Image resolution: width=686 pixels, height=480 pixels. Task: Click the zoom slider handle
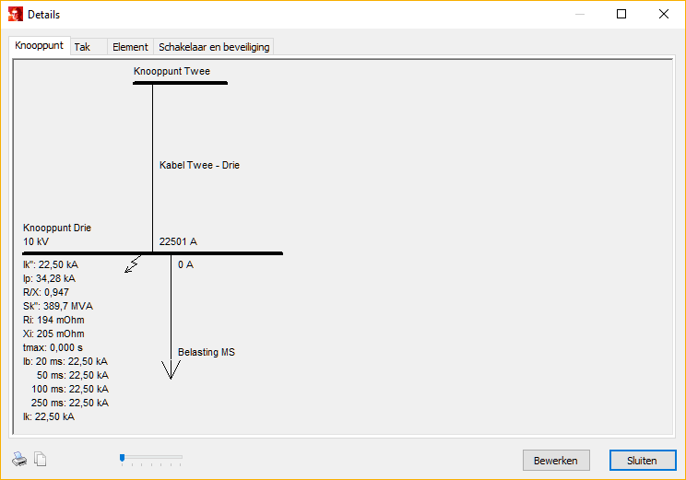[122, 457]
